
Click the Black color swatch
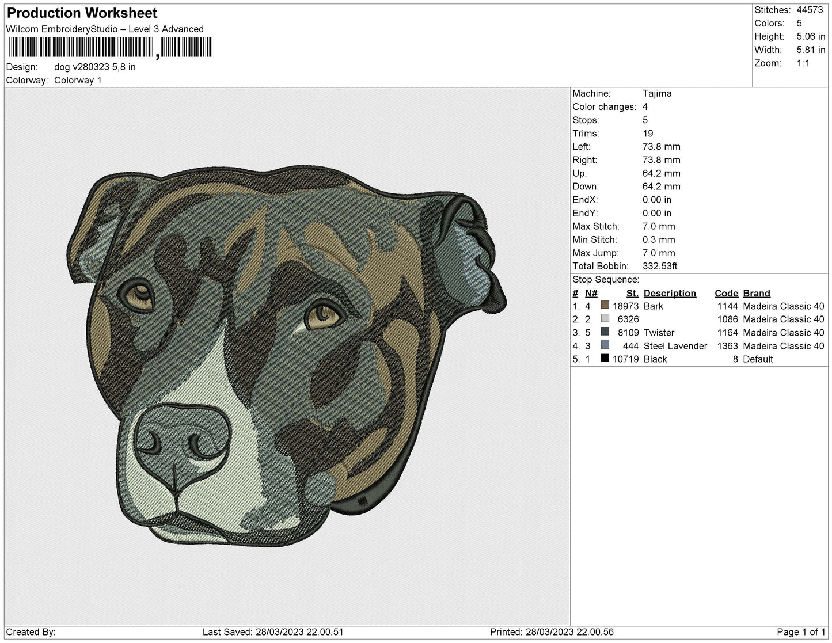605,359
